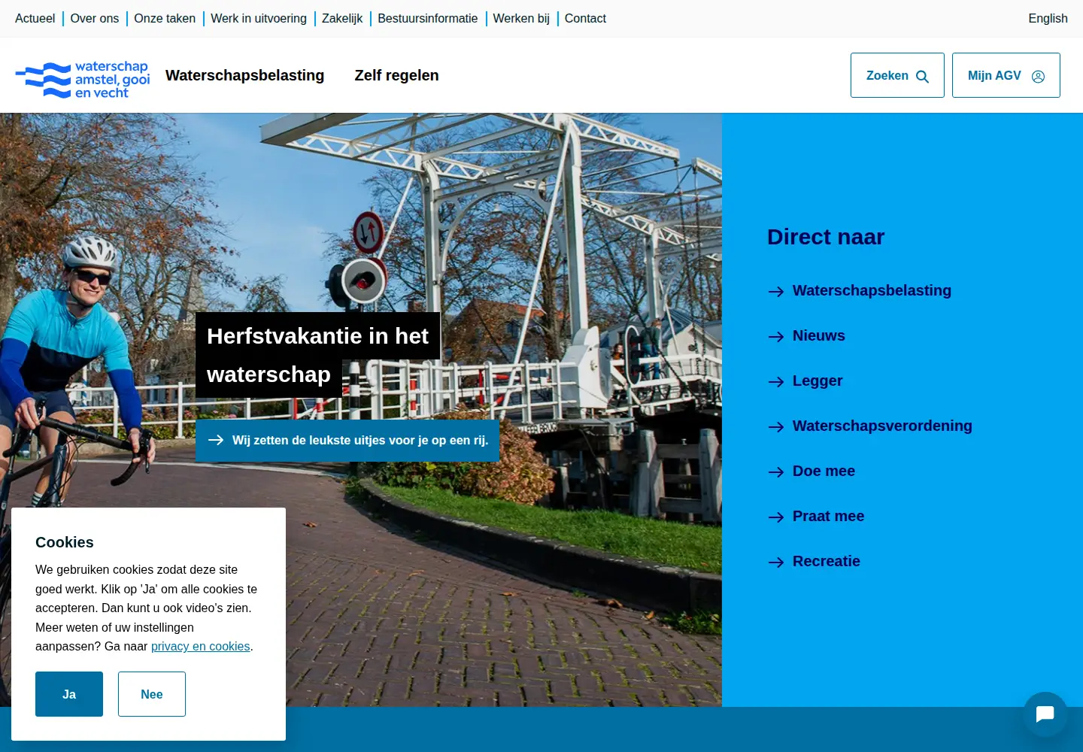Open Bestuursinformatie

[x=427, y=18]
